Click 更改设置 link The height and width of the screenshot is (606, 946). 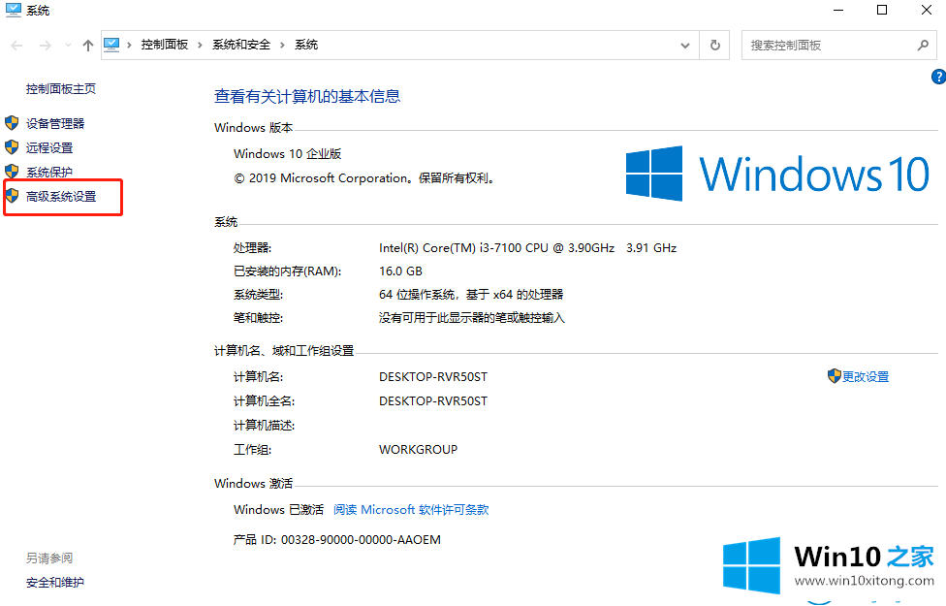(866, 376)
